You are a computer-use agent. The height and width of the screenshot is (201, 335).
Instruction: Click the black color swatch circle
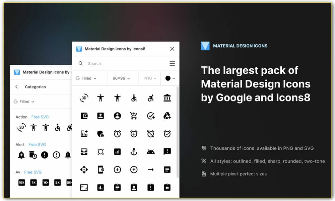(x=168, y=78)
